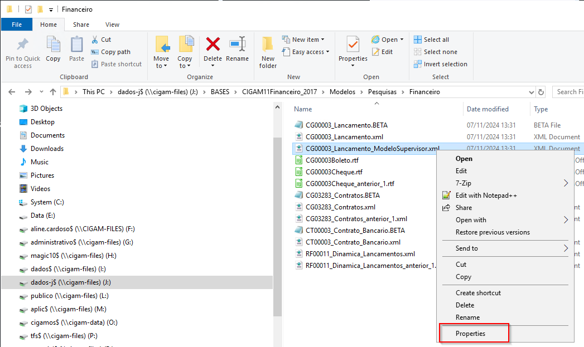Sort files by Type column header

coord(541,109)
